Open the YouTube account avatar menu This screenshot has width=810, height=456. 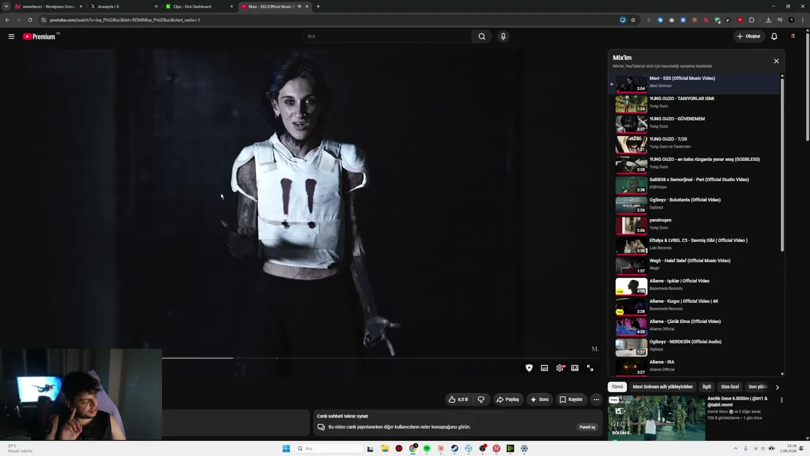[x=793, y=36]
